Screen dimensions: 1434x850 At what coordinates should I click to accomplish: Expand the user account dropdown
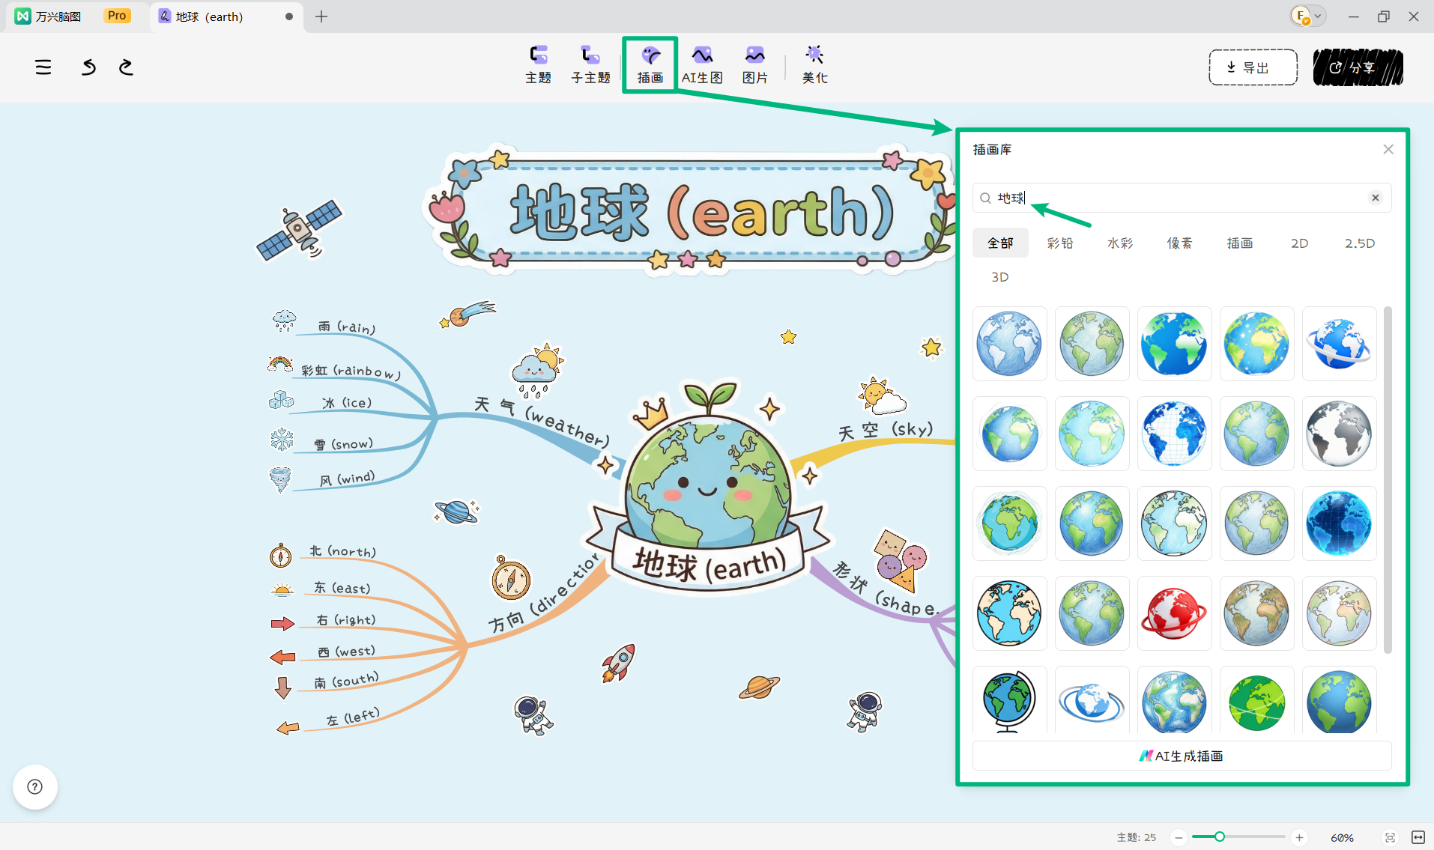(1308, 16)
